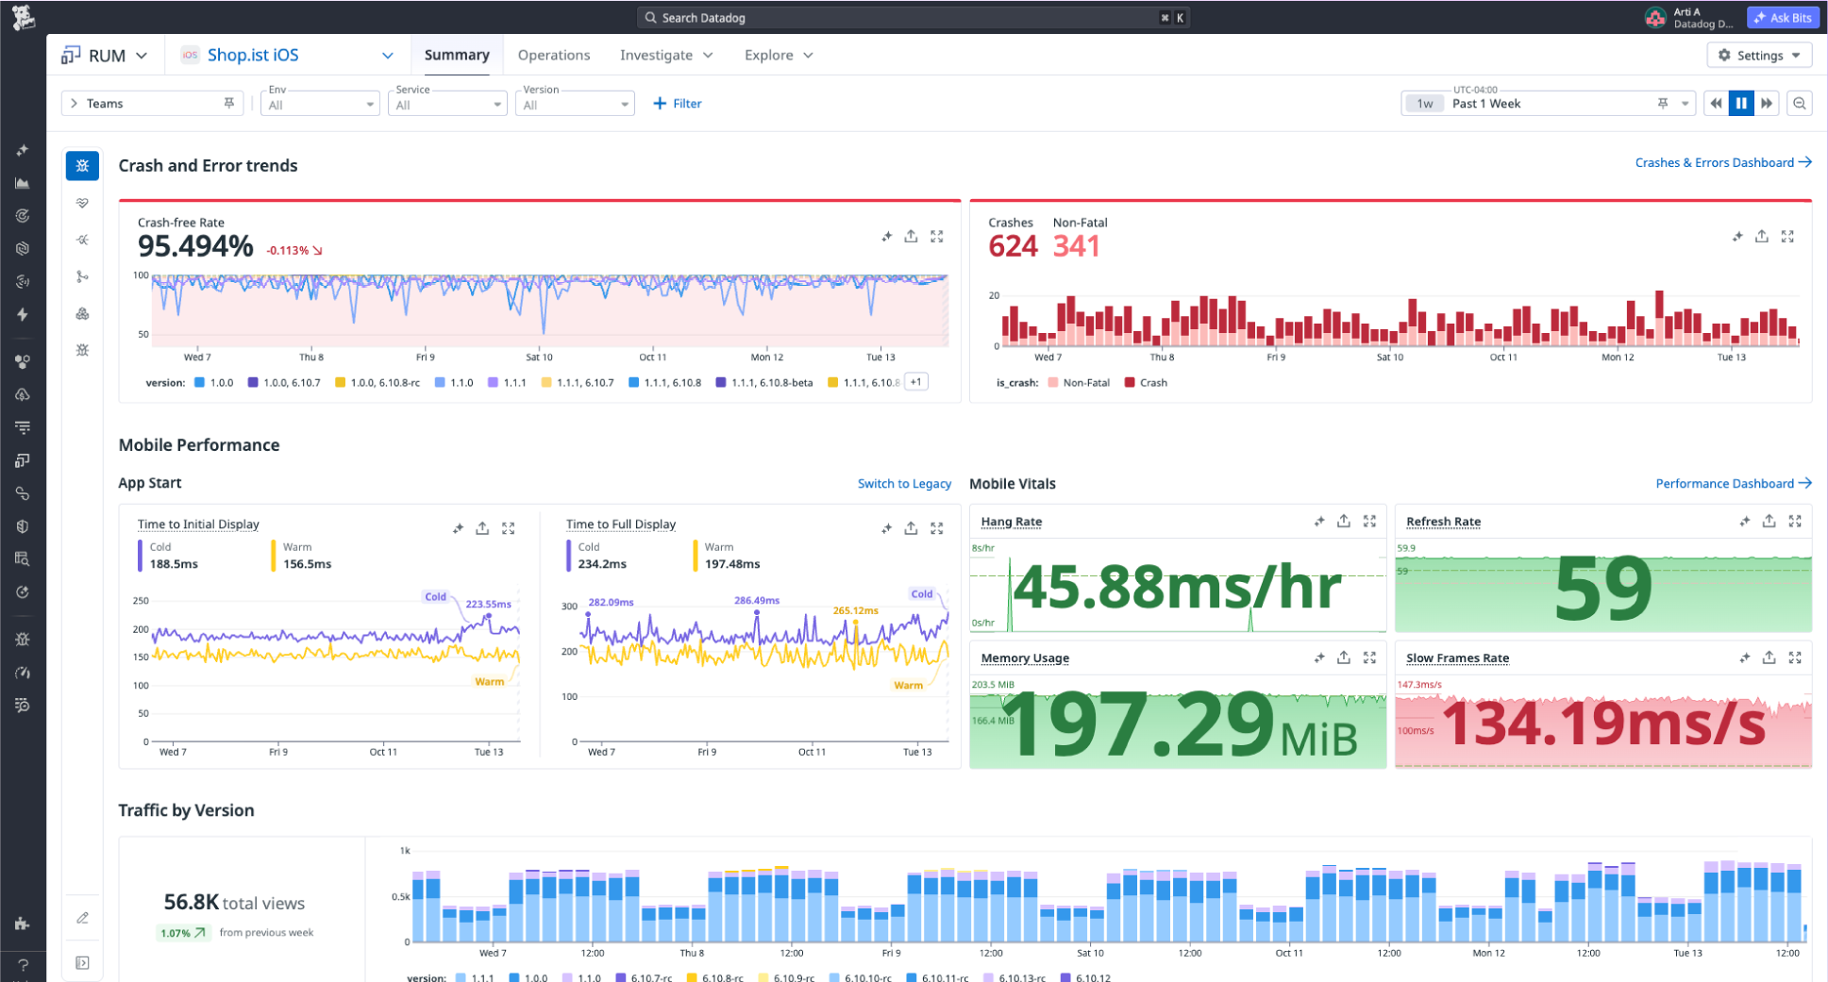Expand Crashes graph to fullscreen

click(1787, 236)
